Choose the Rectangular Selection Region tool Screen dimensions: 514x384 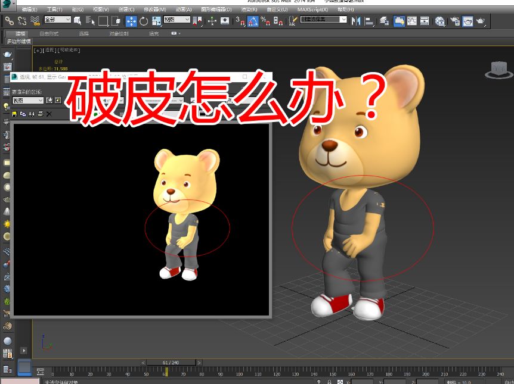tap(103, 21)
